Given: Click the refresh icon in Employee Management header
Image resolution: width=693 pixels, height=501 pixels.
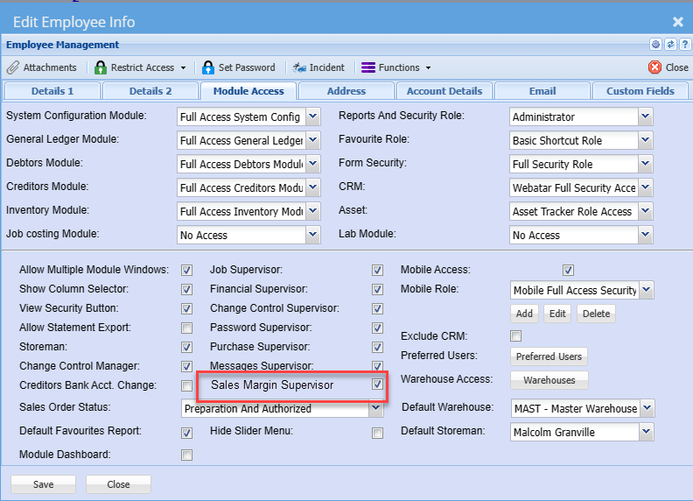Looking at the screenshot, I should [x=670, y=45].
